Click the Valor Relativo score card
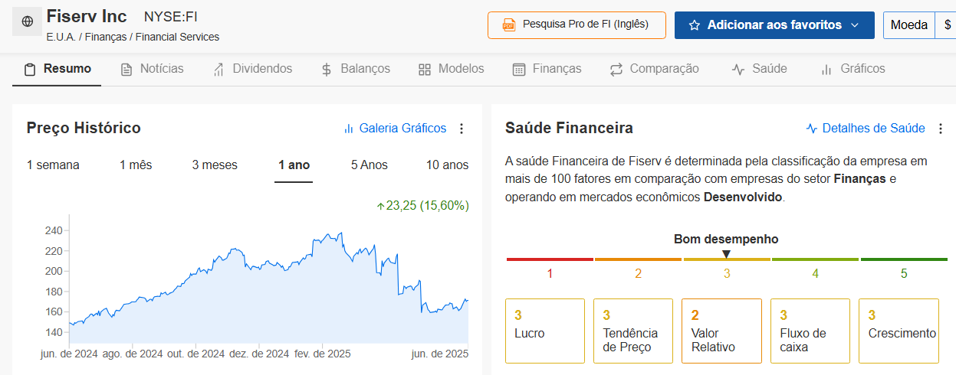The height and width of the screenshot is (375, 956). click(x=721, y=331)
